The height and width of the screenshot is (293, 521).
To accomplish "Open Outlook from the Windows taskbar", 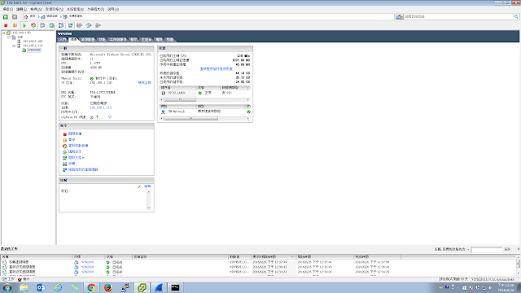I will coord(41,287).
